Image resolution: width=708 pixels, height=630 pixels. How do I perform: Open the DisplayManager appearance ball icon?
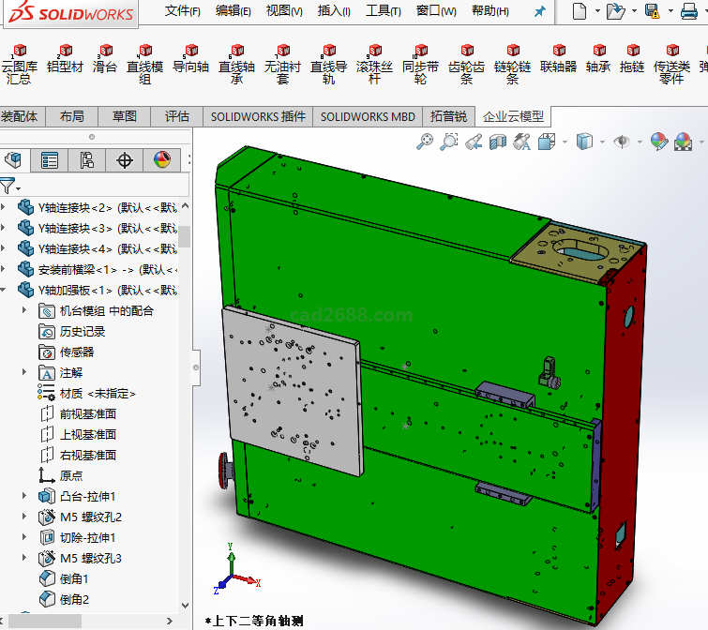(x=161, y=160)
